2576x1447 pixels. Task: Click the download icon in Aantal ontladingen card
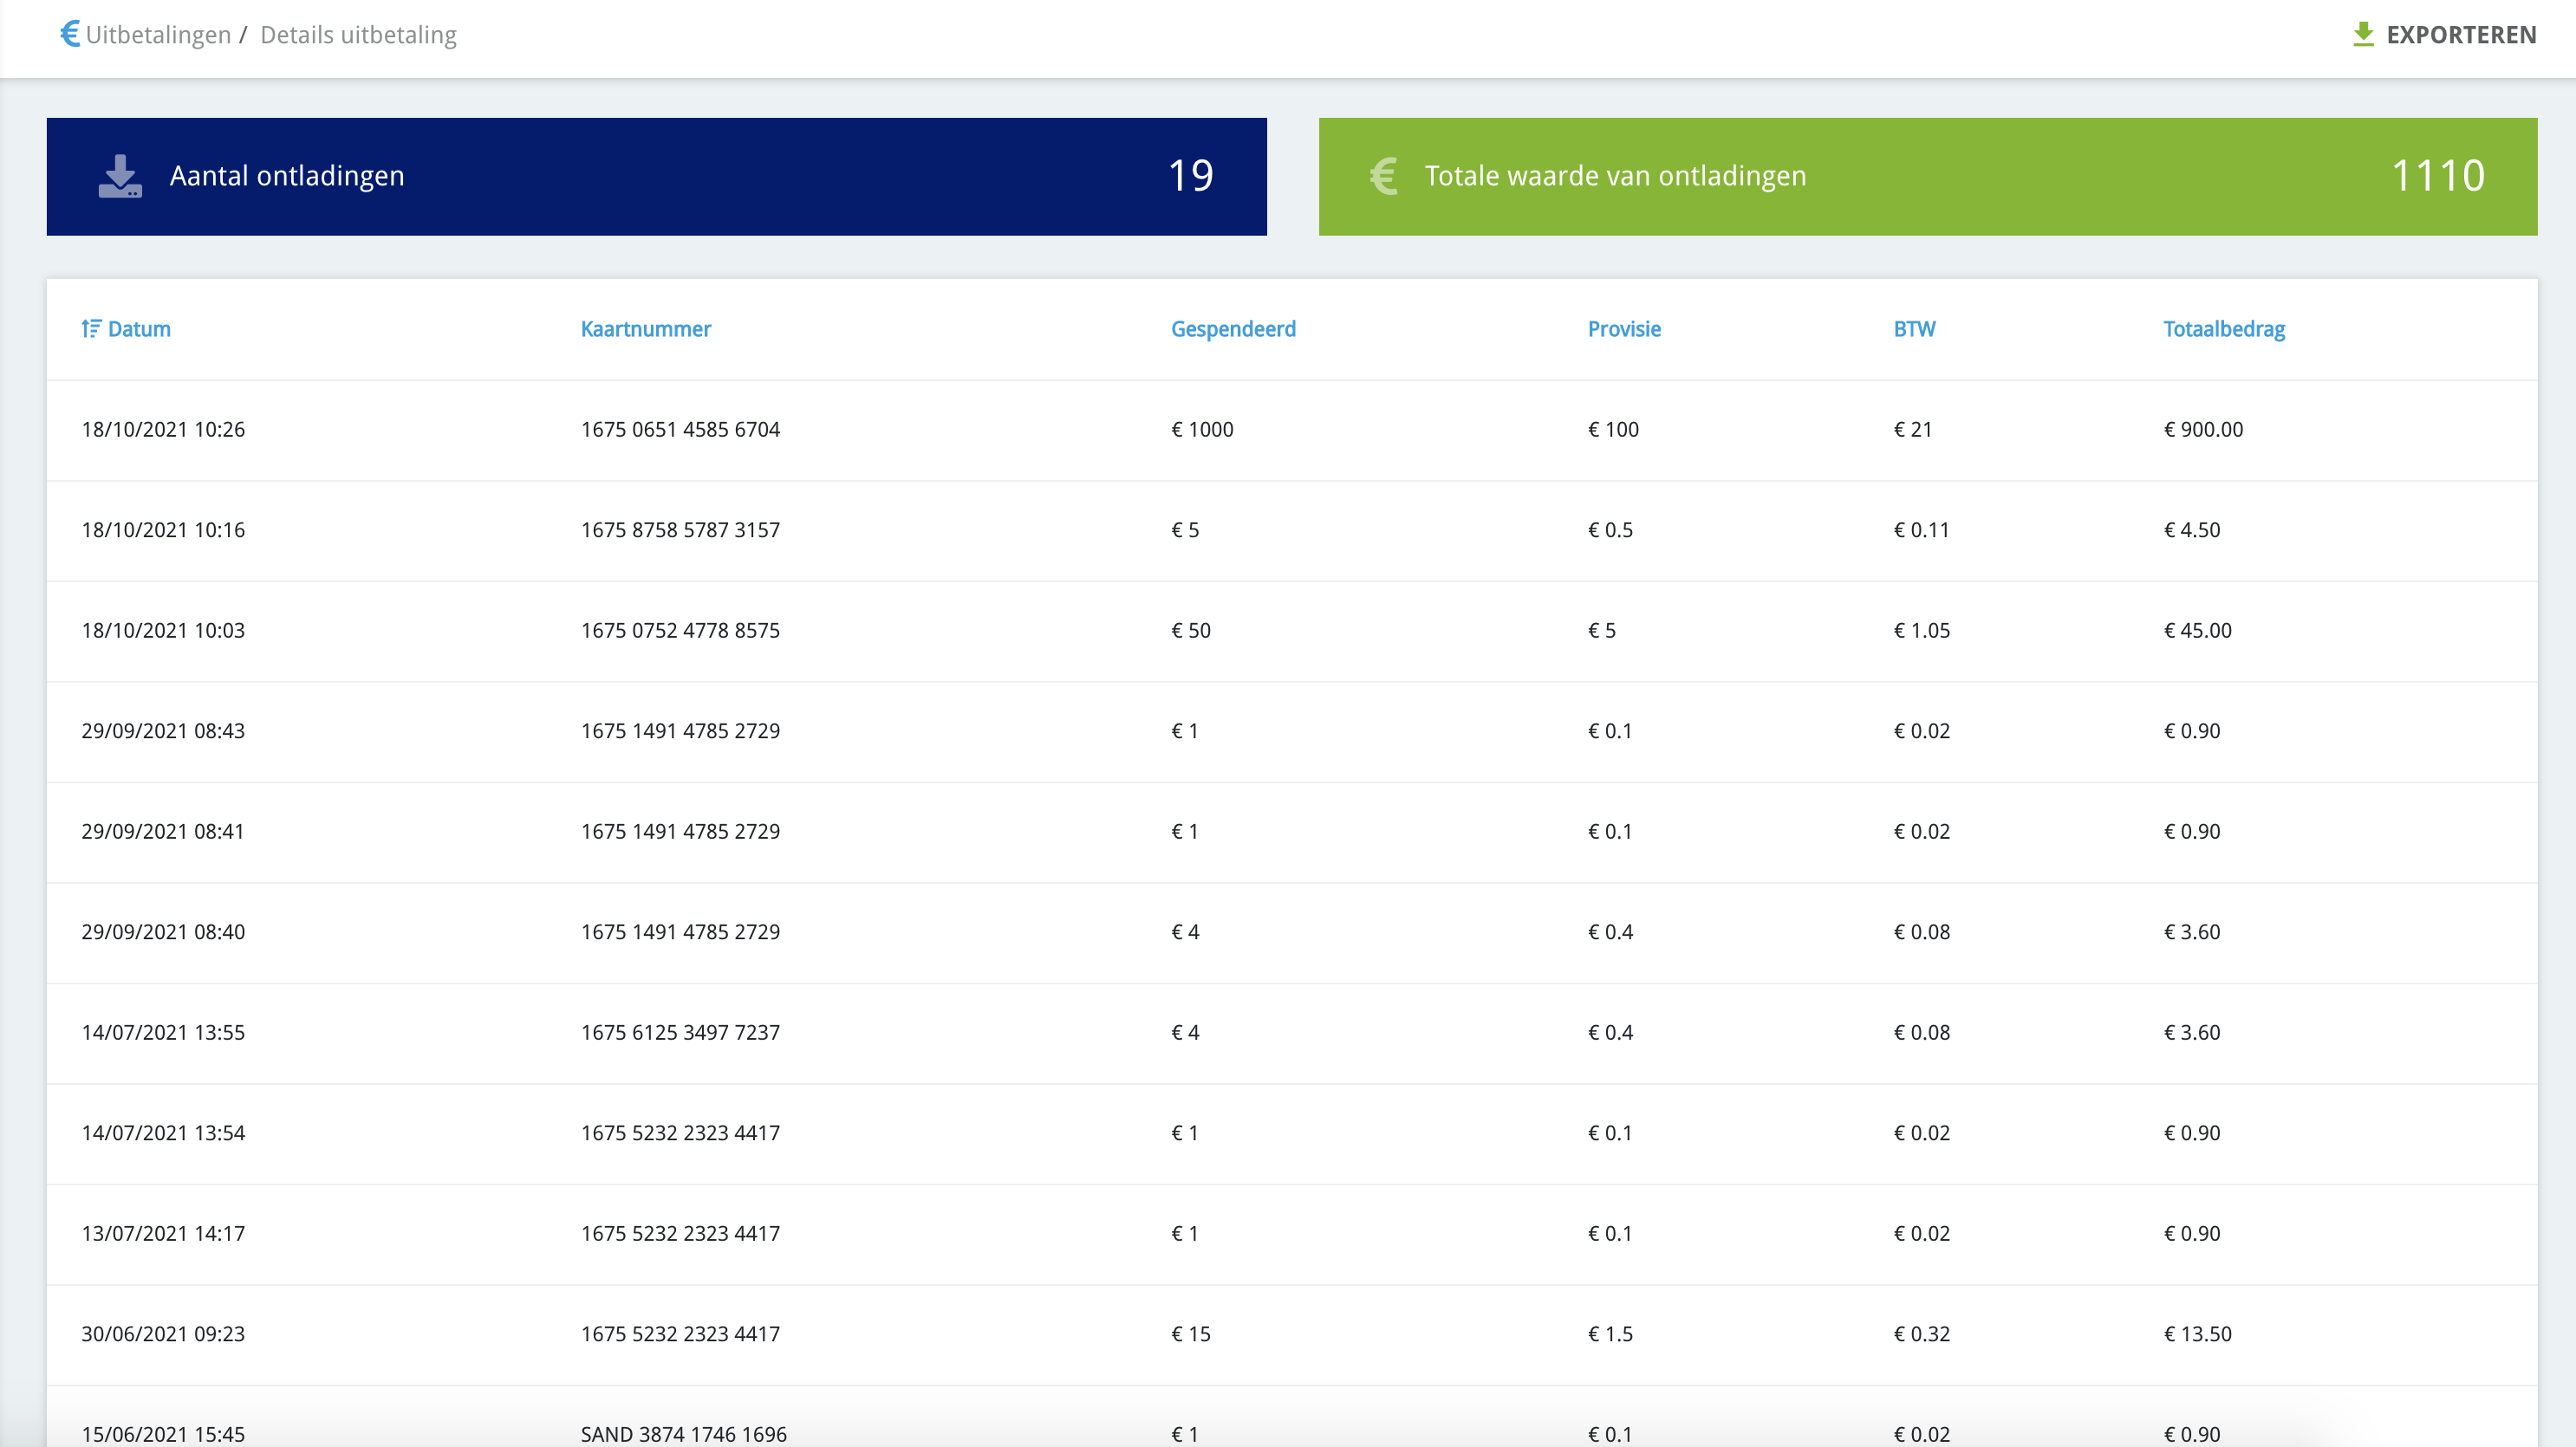point(120,176)
